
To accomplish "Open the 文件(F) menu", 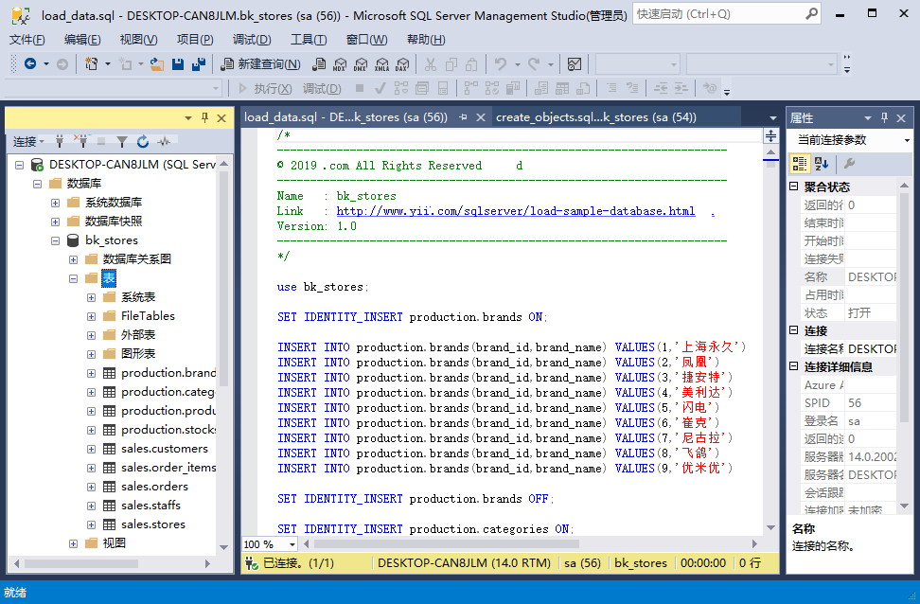I will 27,40.
